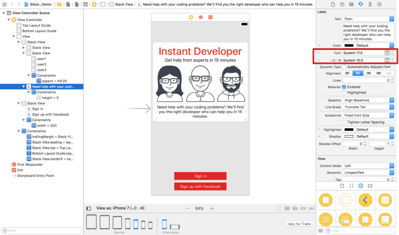The height and width of the screenshot is (235, 399).
Task: Open Content Mode dropdown
Action: point(368,166)
